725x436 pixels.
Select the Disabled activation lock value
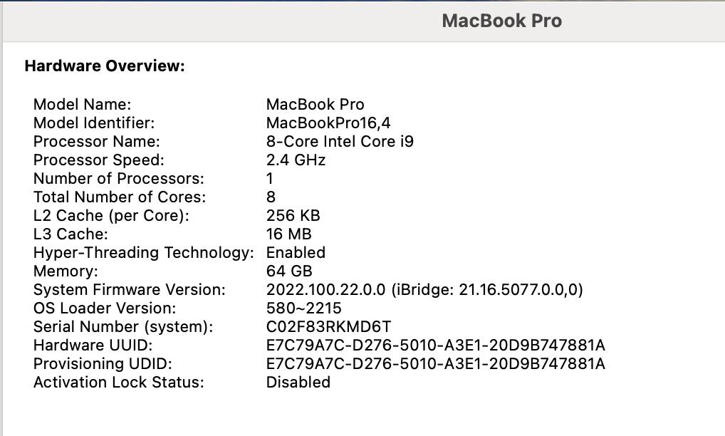(x=298, y=383)
